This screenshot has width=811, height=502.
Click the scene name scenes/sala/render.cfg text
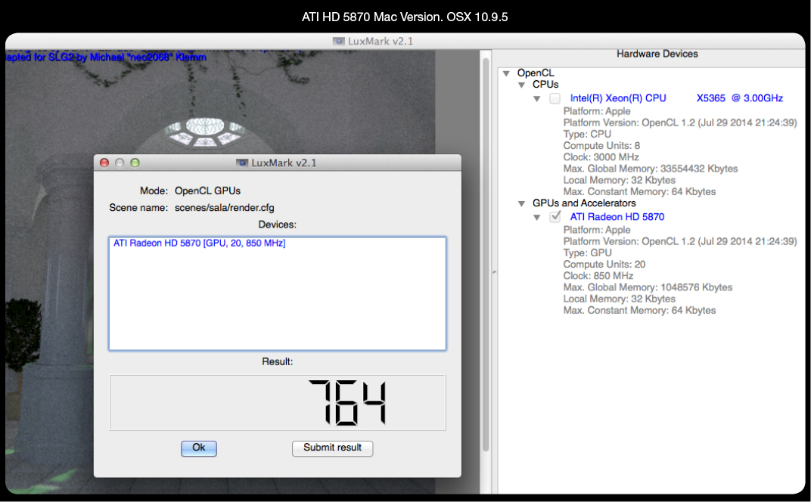click(x=225, y=208)
